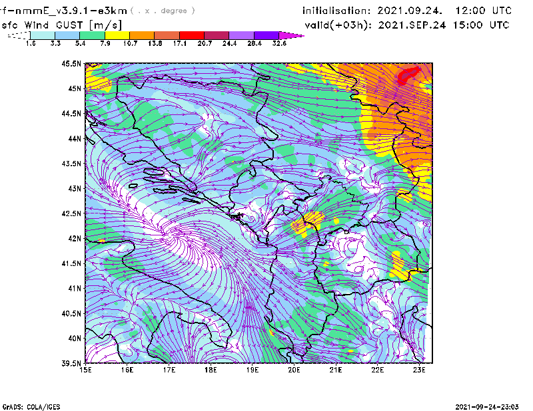
Task: Click the 41N latitude label
Action: 75,288
